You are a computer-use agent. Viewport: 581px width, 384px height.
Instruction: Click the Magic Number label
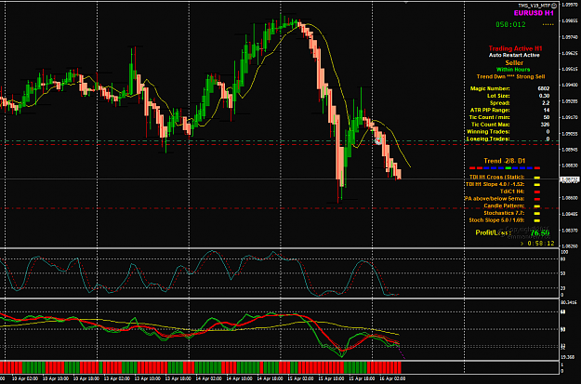pos(490,88)
